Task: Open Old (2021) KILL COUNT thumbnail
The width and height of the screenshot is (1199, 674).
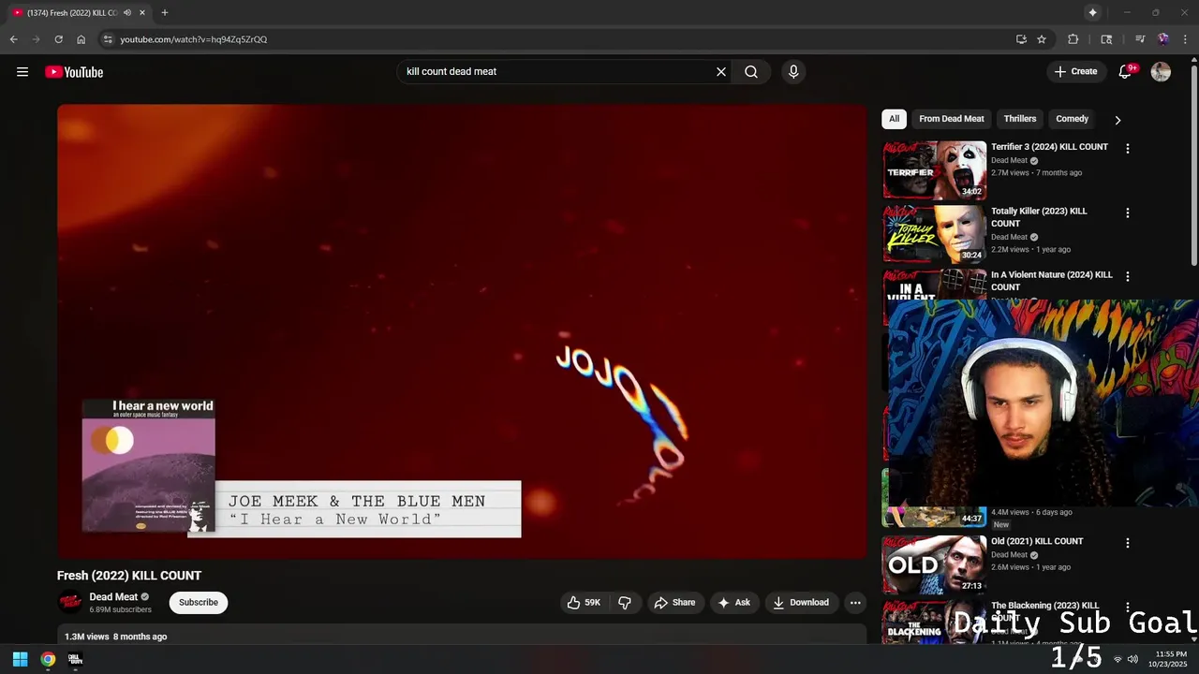Action: click(935, 564)
